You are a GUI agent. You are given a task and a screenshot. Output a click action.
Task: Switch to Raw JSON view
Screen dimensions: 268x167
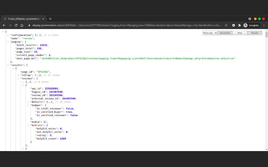point(240,33)
